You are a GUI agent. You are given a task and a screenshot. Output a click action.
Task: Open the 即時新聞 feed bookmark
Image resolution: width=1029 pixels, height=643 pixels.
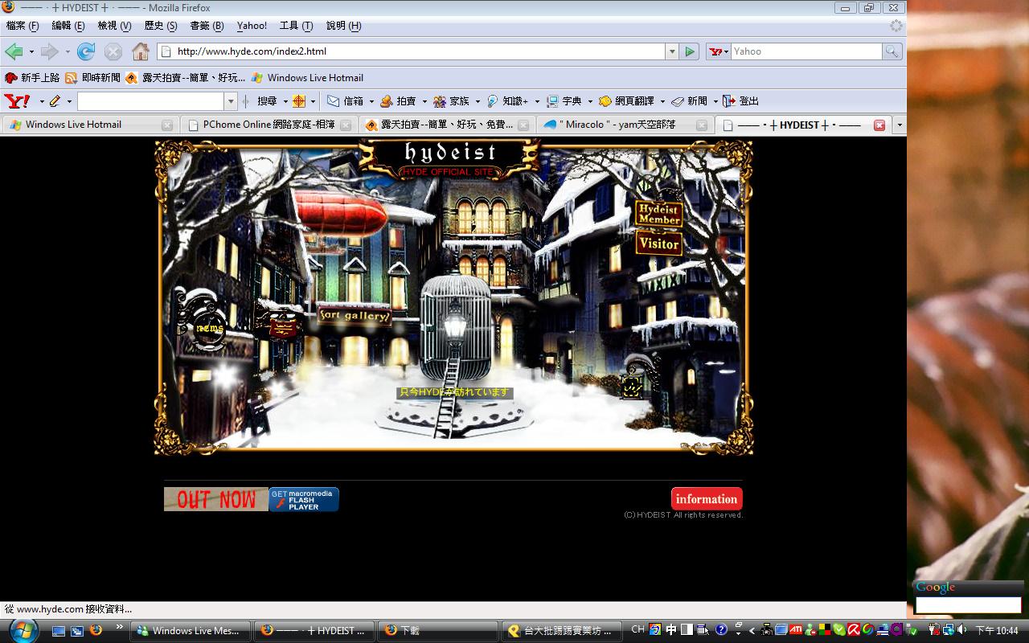(x=93, y=78)
